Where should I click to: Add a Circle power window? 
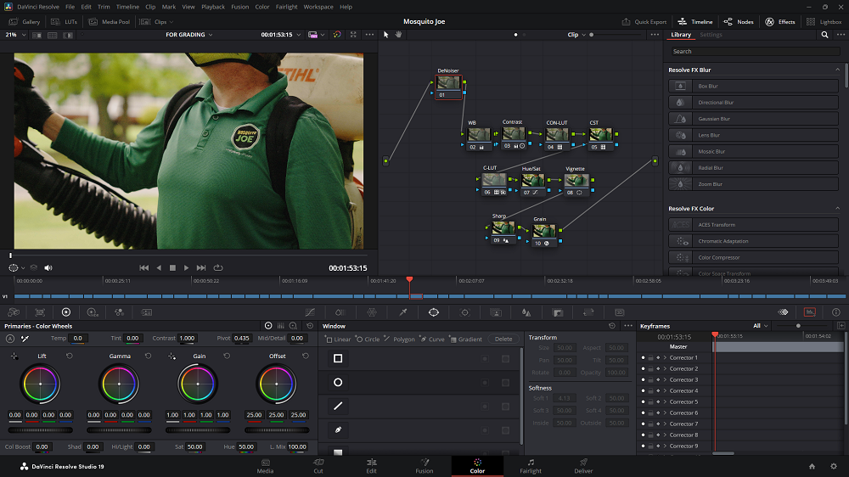368,340
